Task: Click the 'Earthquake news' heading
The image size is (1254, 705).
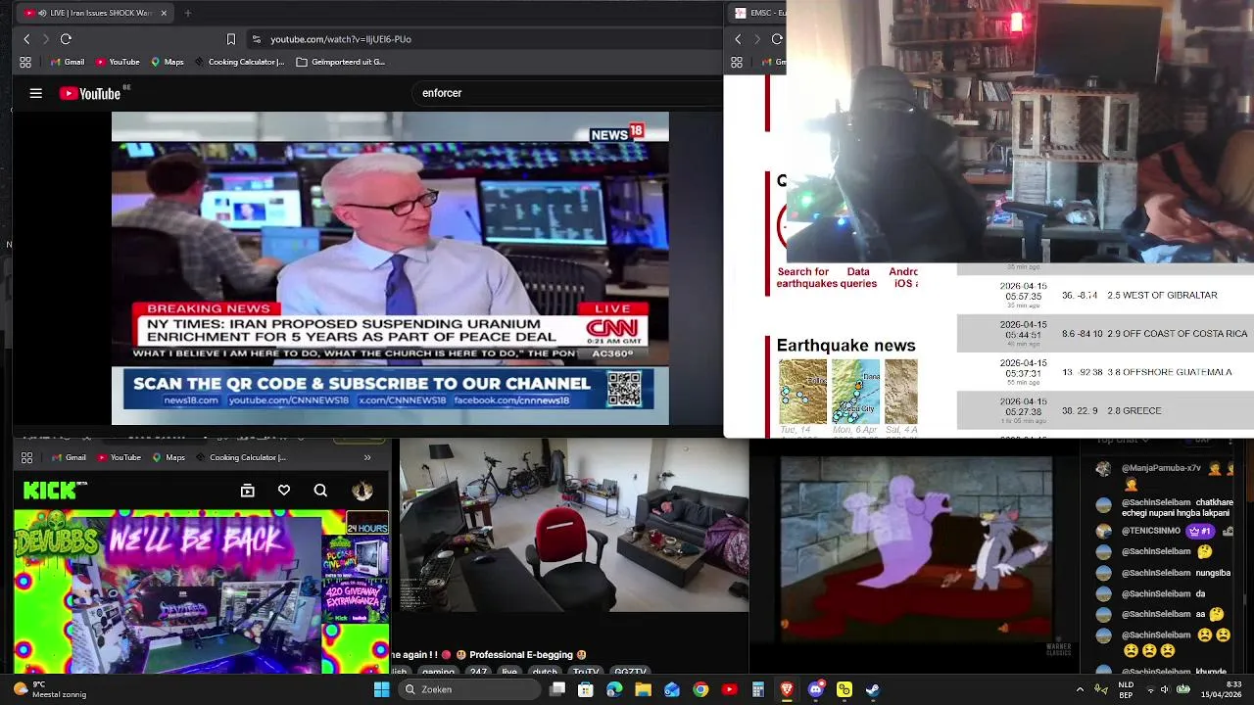Action: [x=845, y=346]
